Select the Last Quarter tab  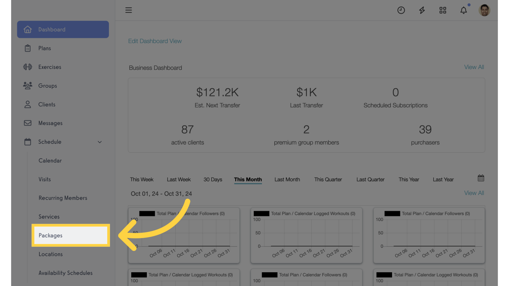tap(370, 179)
